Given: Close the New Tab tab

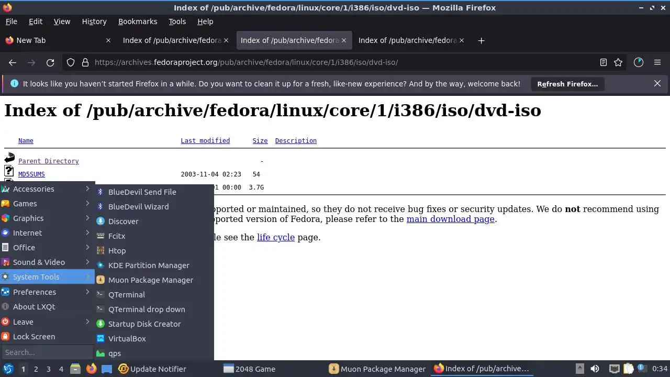Looking at the screenshot, I should (x=108, y=40).
